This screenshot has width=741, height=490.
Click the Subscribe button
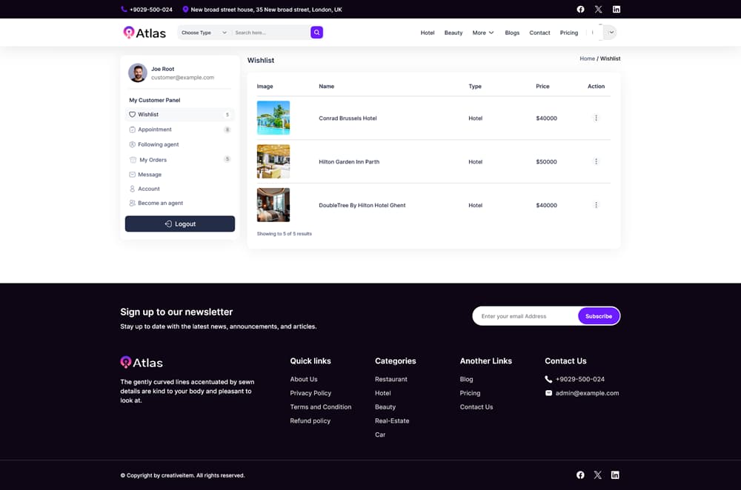click(x=598, y=316)
